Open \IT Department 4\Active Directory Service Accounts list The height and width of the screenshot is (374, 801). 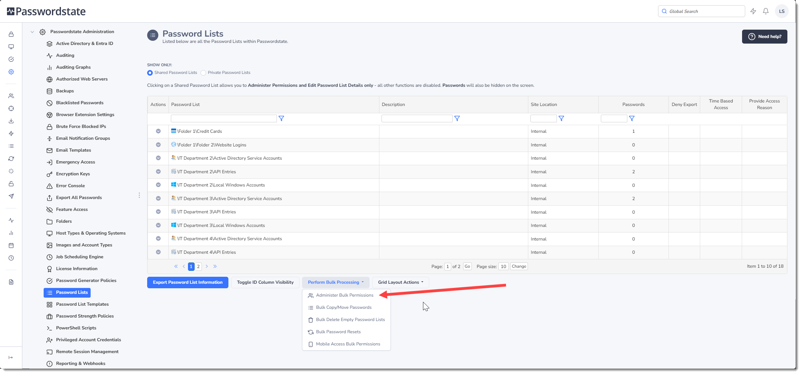point(229,239)
